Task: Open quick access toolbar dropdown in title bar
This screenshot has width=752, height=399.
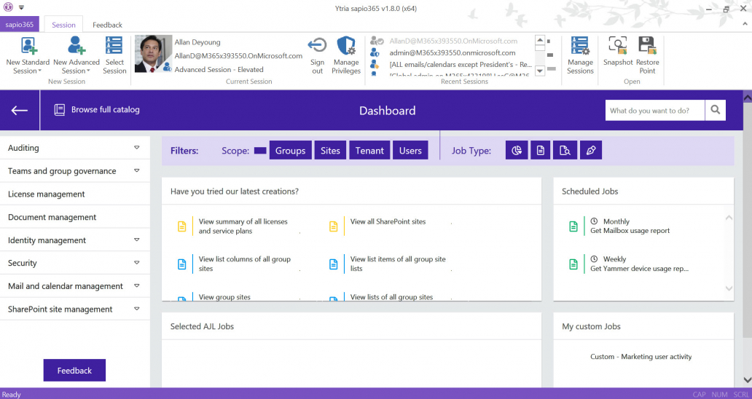Action: tap(21, 8)
